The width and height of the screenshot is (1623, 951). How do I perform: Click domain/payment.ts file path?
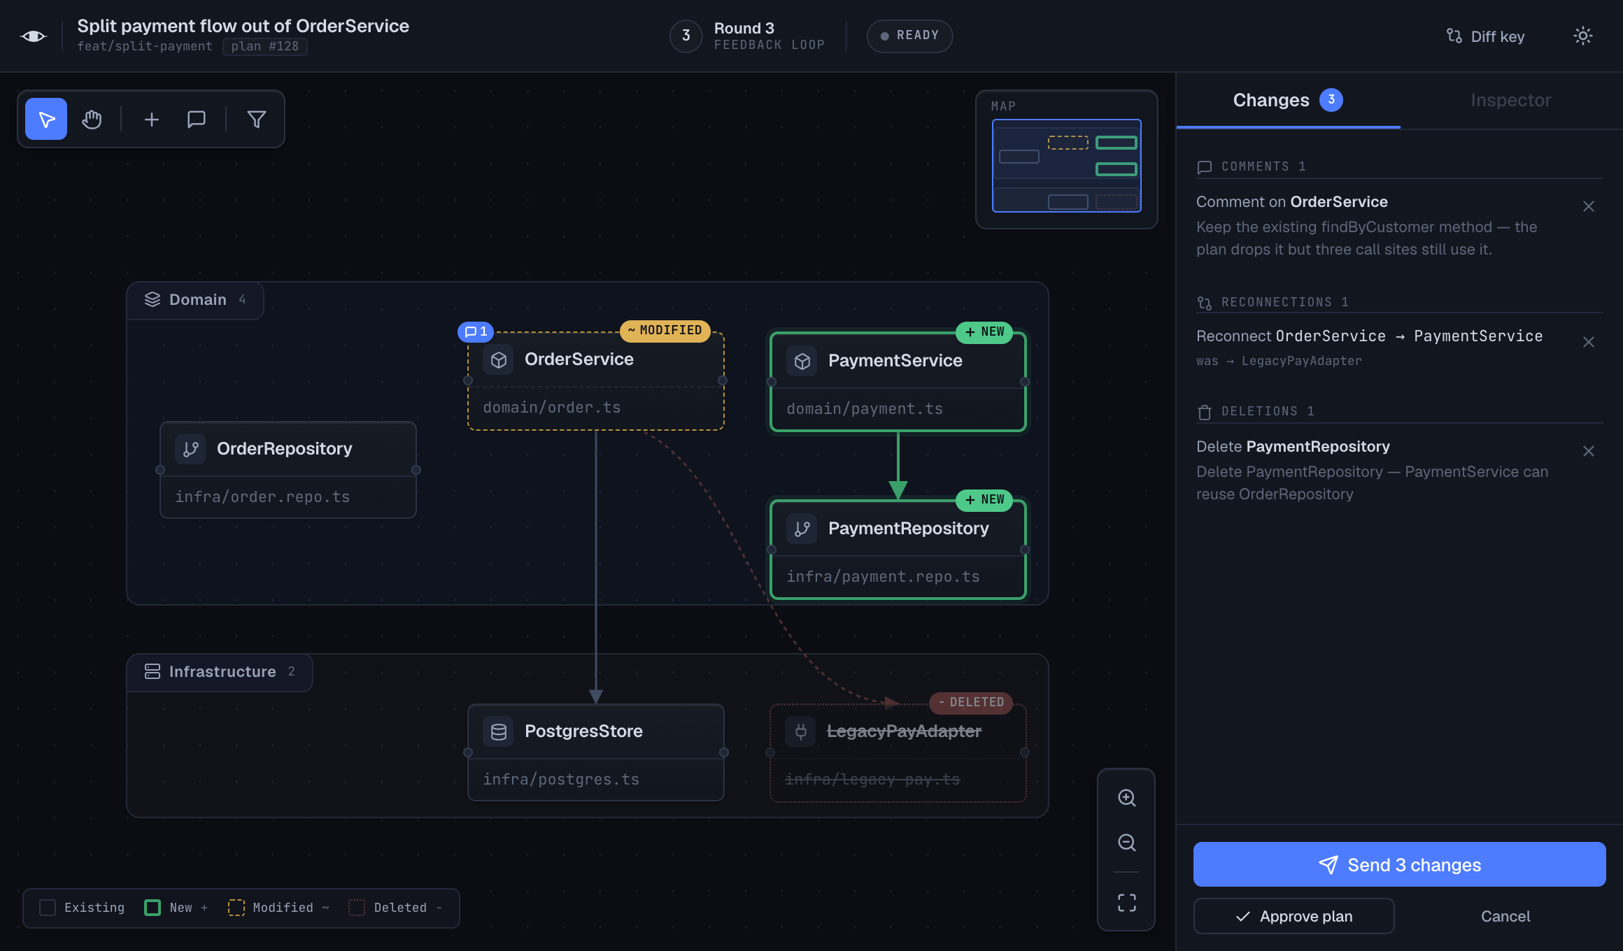[x=865, y=409]
